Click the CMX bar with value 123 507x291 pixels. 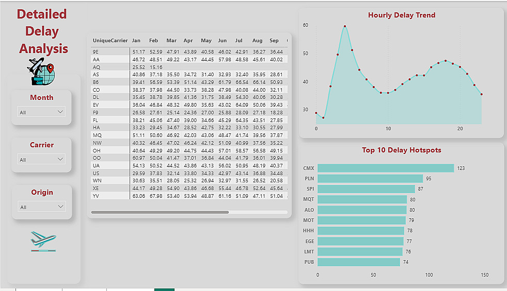(386, 168)
